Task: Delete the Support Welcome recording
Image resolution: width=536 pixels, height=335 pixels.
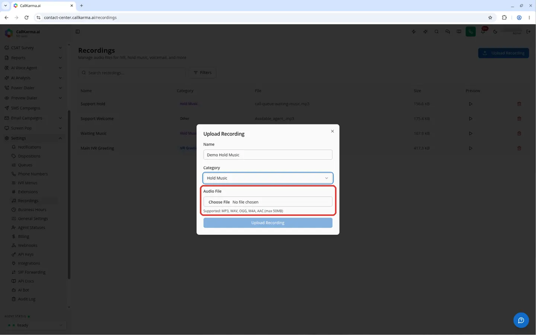Action: tap(519, 119)
